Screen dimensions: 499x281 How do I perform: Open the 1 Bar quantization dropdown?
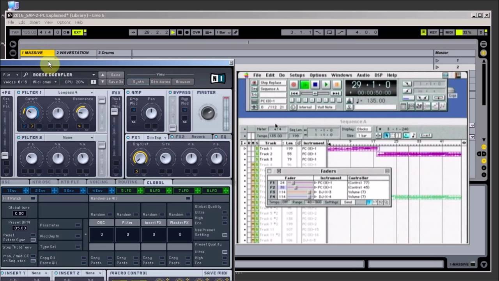click(x=223, y=32)
